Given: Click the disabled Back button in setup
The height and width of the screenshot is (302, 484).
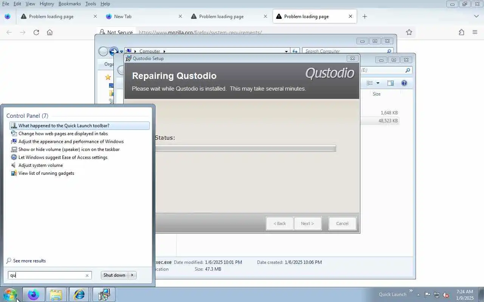Looking at the screenshot, I should click(280, 223).
